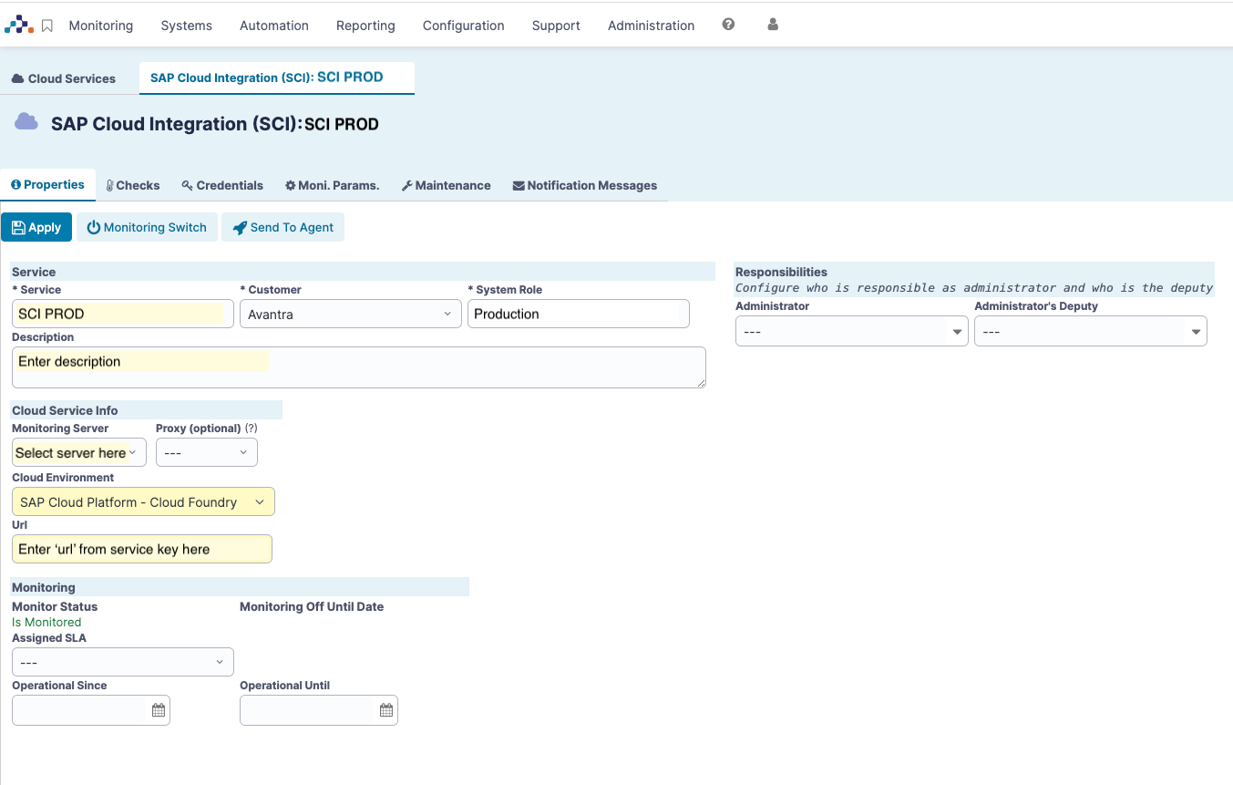This screenshot has width=1233, height=785.
Task: Toggle the Monitoring Switch
Action: tap(147, 227)
